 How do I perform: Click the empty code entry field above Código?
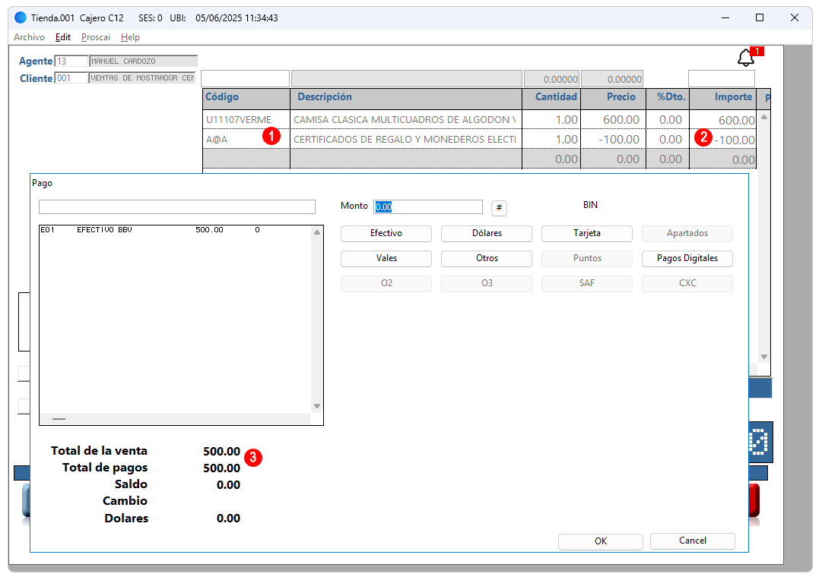pos(245,78)
